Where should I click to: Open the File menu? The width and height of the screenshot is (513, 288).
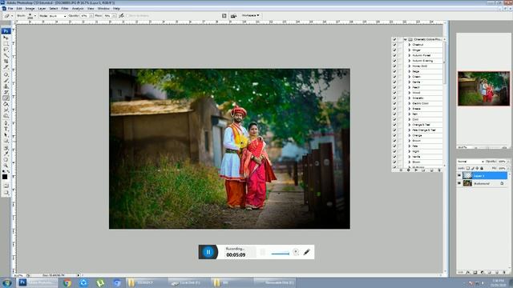coord(10,9)
